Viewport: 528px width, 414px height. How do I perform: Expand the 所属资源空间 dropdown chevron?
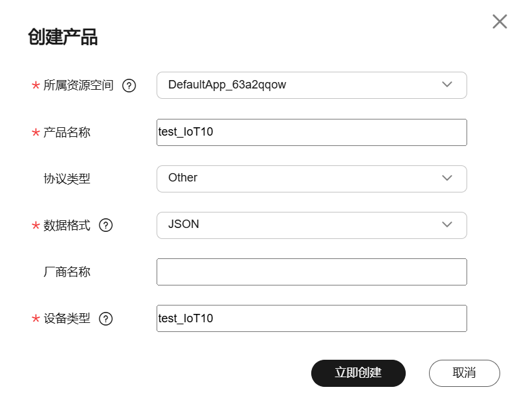447,85
